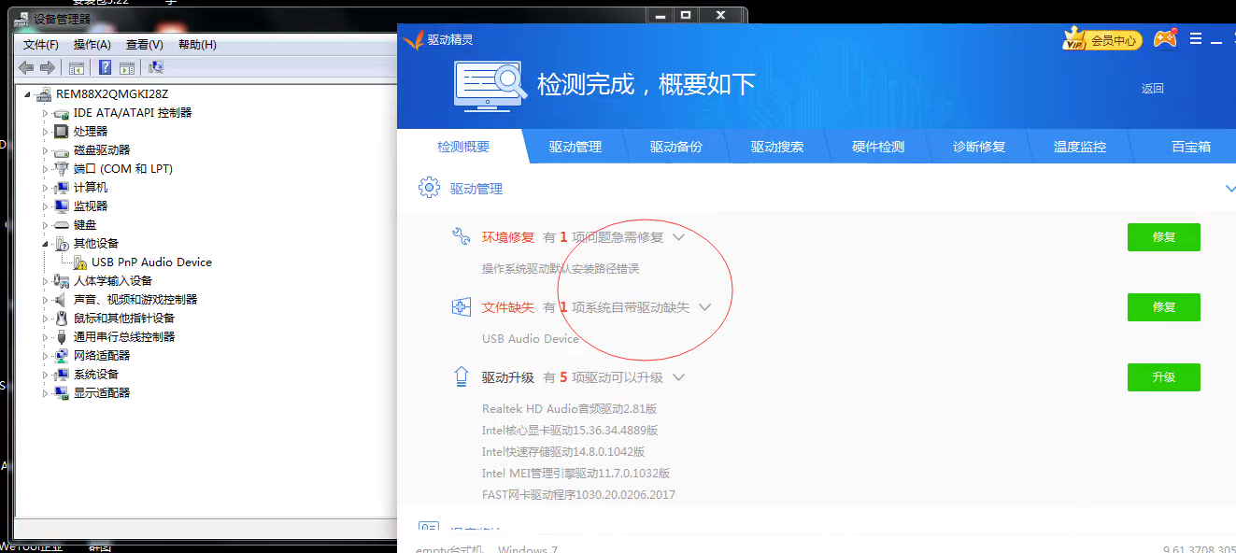Click Intel MEI管理引擎驱动11.7.0.1032版 entry
Screen dimensions: 1236x553
(576, 474)
